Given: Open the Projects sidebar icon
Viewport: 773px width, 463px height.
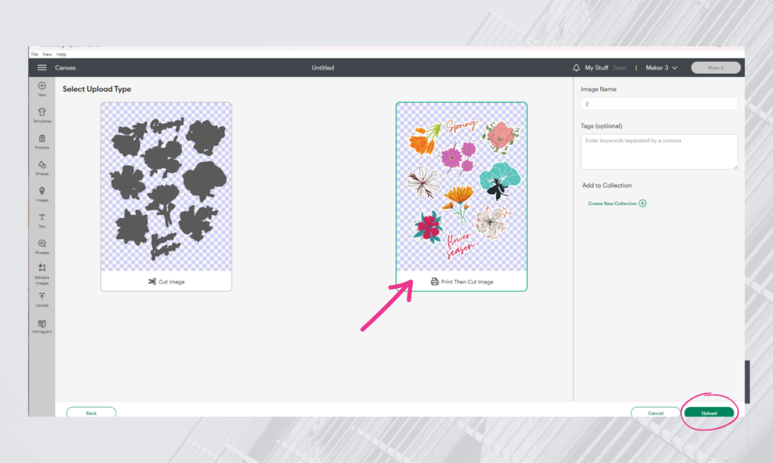Looking at the screenshot, I should tap(42, 139).
